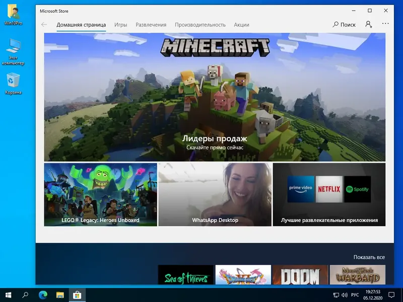Click the Показать все link
The image size is (403, 302).
[369, 257]
